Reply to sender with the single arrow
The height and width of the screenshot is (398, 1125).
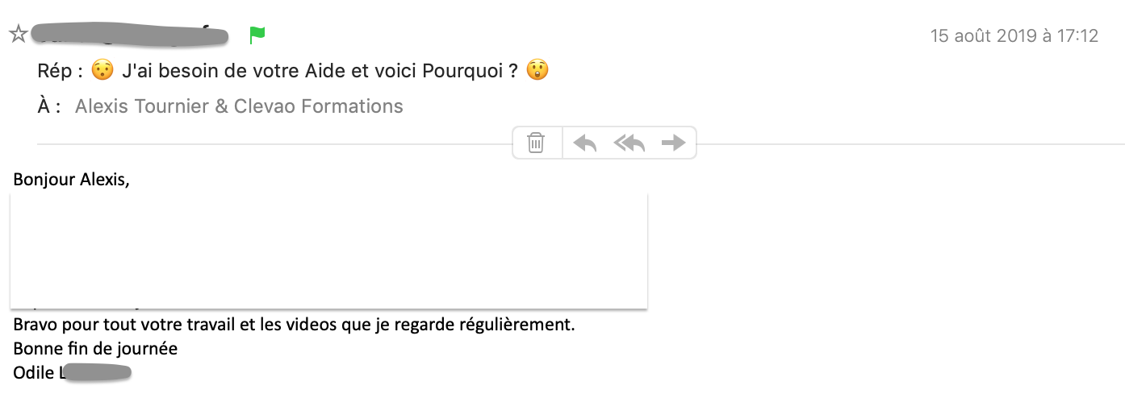point(585,143)
